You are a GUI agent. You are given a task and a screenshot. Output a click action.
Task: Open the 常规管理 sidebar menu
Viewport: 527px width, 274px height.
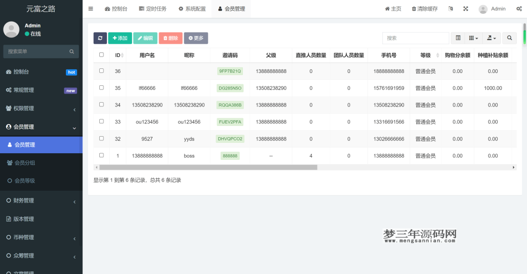click(41, 90)
